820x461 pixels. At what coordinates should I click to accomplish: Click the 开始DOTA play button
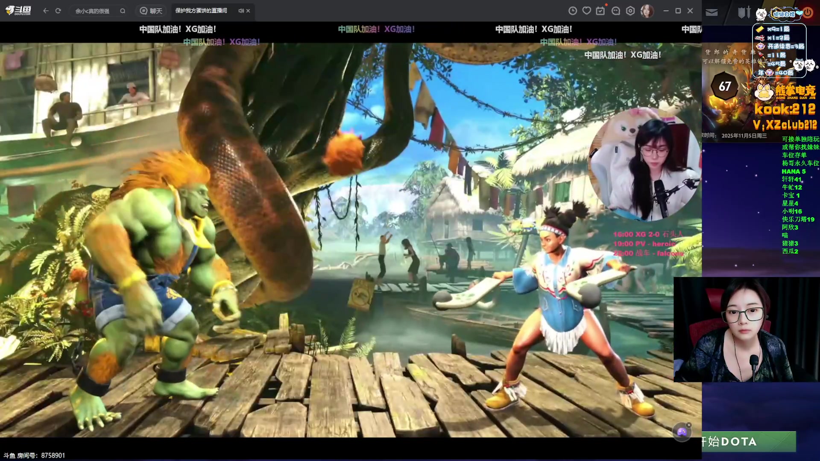click(x=749, y=441)
